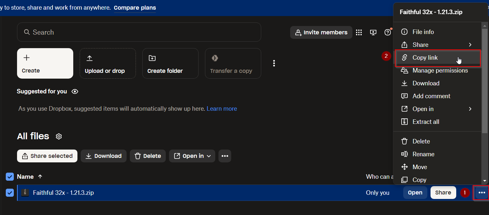489x215 pixels.
Task: Toggle the select-all checkbox beside Name
Action: pos(10,176)
